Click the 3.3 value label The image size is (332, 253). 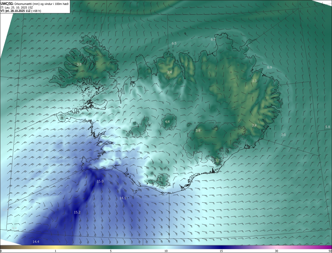(254, 81)
